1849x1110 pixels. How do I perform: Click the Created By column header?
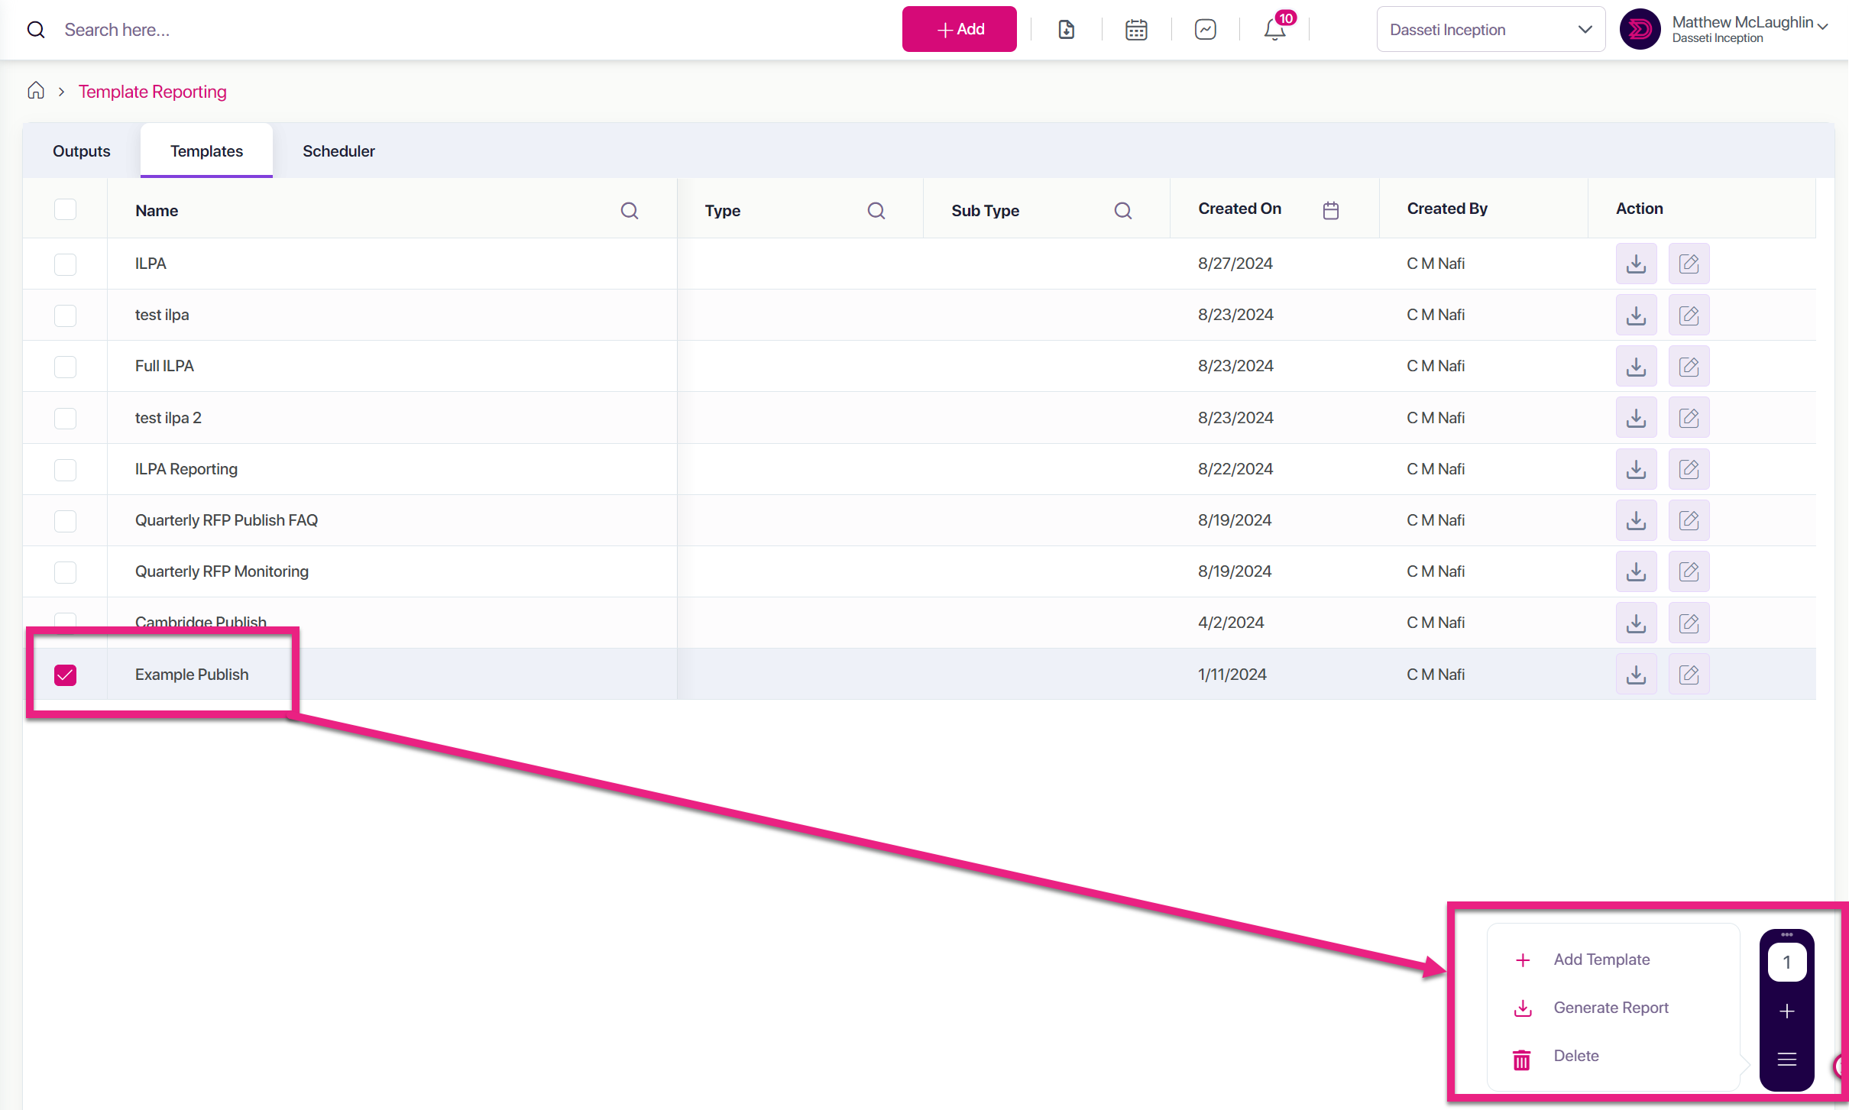point(1447,209)
